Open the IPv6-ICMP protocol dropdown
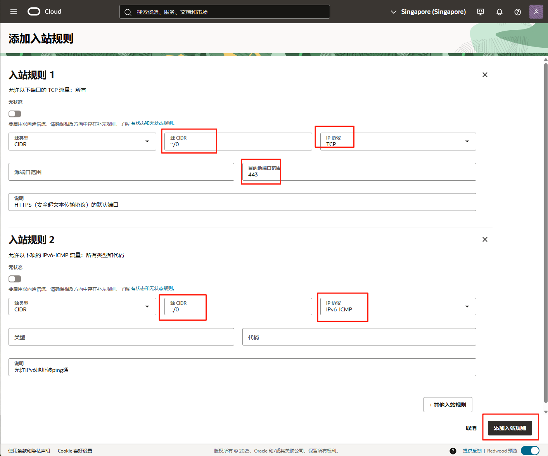This screenshot has width=548, height=456. [398, 307]
